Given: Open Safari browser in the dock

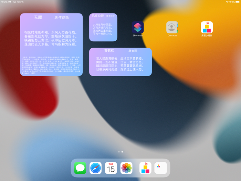Looking at the screenshot, I should pos(95,168).
